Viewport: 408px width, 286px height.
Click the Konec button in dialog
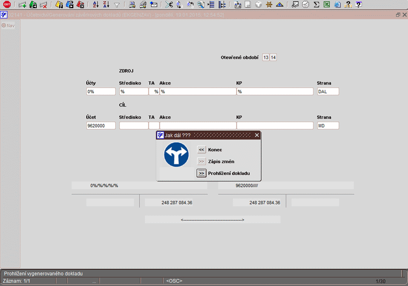click(201, 149)
